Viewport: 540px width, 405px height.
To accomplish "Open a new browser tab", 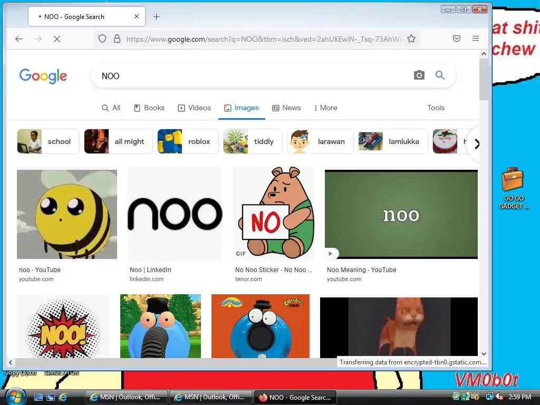I will 156,16.
